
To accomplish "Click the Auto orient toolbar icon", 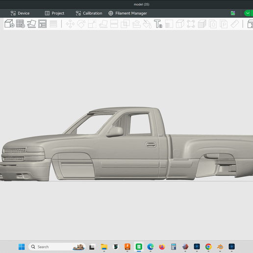I will 31,24.
